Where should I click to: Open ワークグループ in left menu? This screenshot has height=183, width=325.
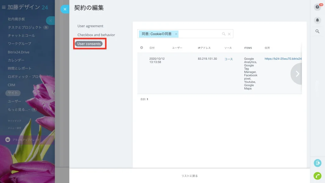click(x=19, y=44)
